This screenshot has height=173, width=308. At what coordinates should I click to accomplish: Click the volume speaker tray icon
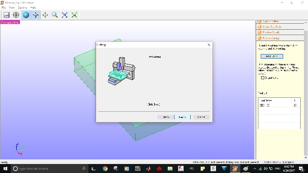[x=266, y=168]
